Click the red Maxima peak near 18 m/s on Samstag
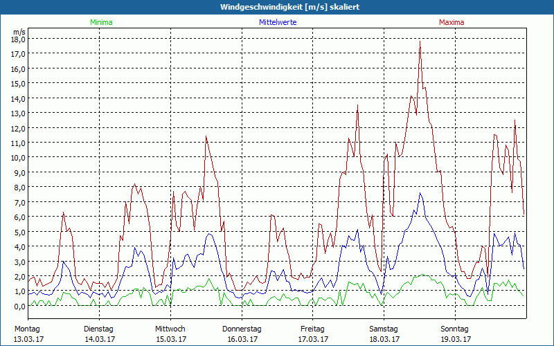Screen dimensions: 554x346 point(420,42)
